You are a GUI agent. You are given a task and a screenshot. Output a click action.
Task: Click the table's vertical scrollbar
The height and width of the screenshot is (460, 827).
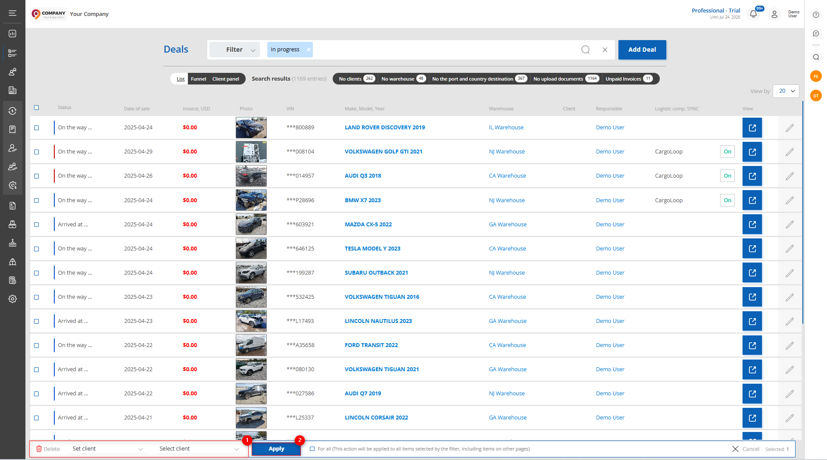click(x=802, y=212)
